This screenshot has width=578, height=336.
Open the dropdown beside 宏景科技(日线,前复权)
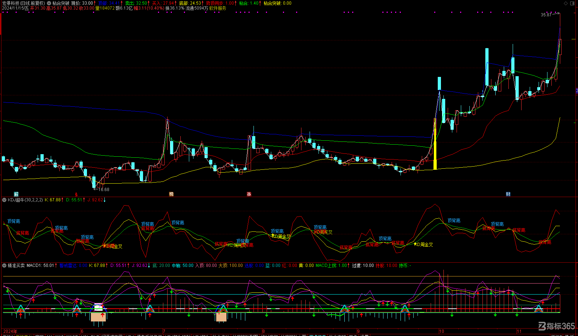[x=49, y=3]
